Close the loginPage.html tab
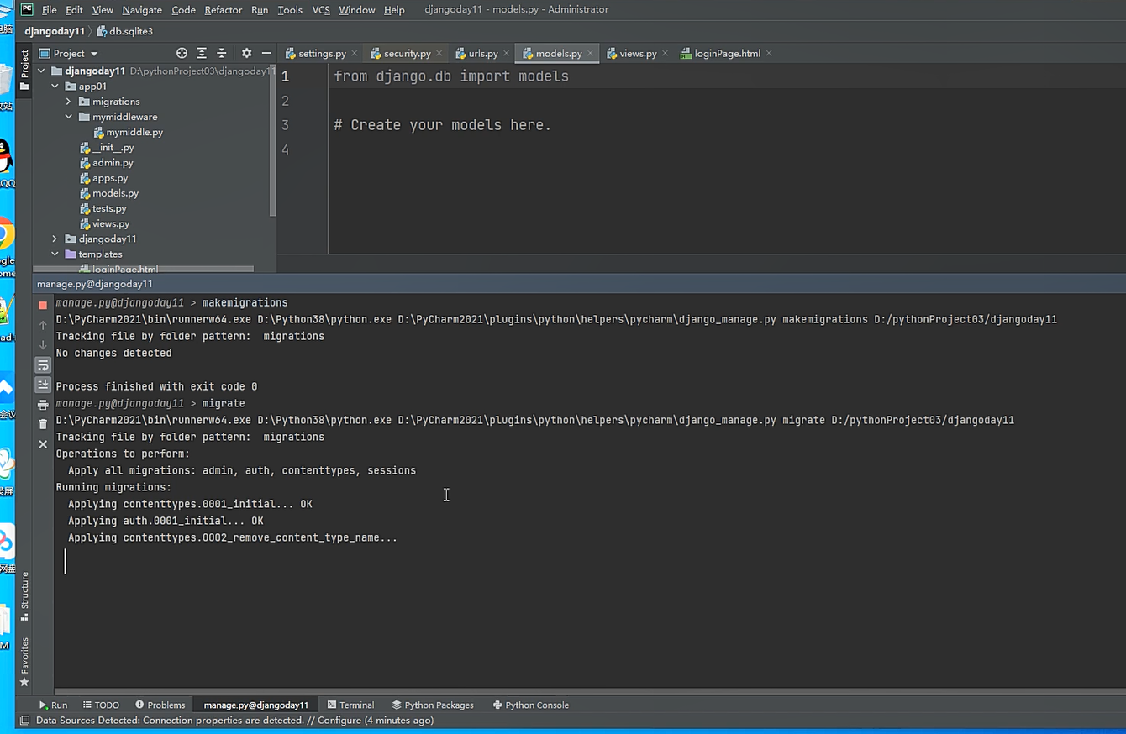 (x=768, y=53)
